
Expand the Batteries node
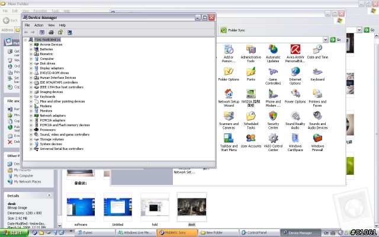(x=31, y=49)
